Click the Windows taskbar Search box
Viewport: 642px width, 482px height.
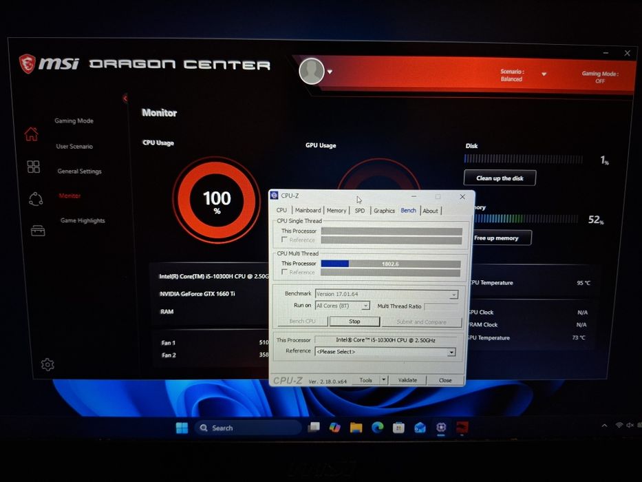point(248,428)
